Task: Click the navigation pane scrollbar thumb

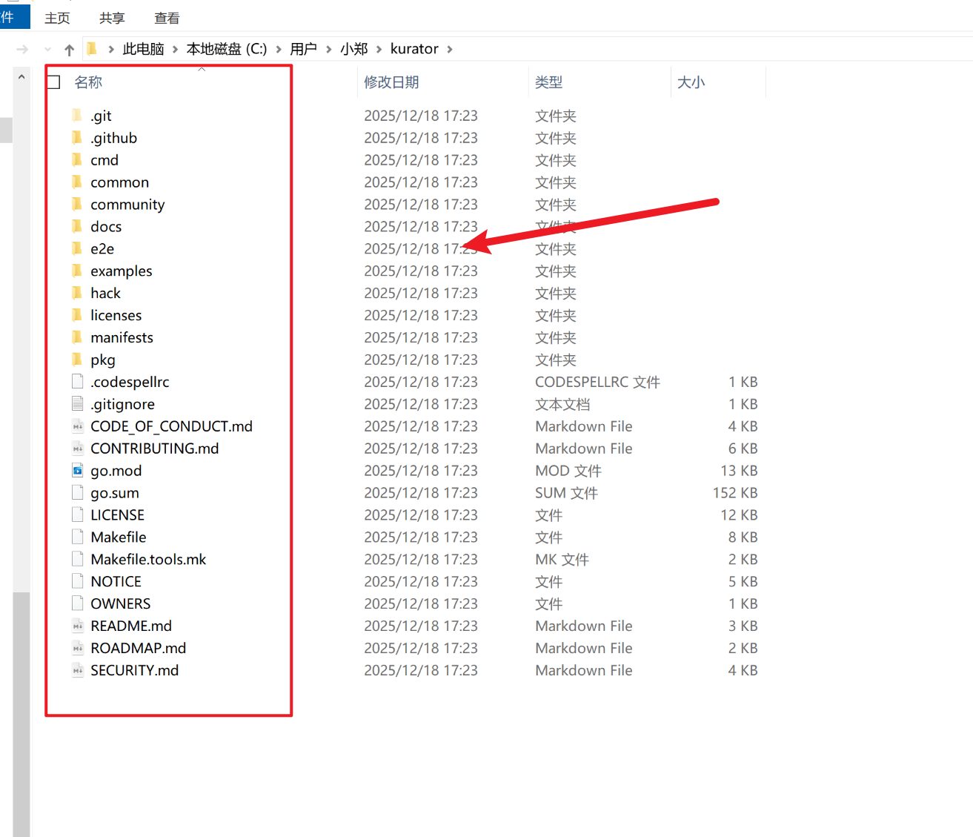Action: click(x=21, y=714)
